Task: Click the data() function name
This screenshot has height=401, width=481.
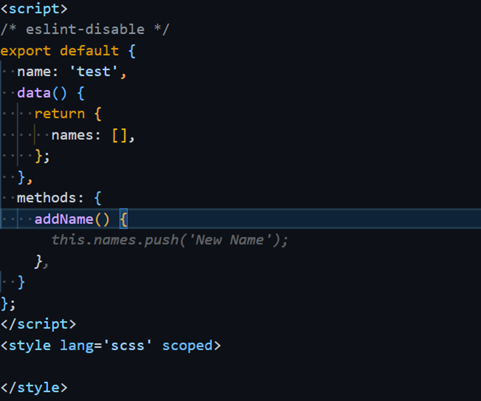Action: click(x=34, y=93)
